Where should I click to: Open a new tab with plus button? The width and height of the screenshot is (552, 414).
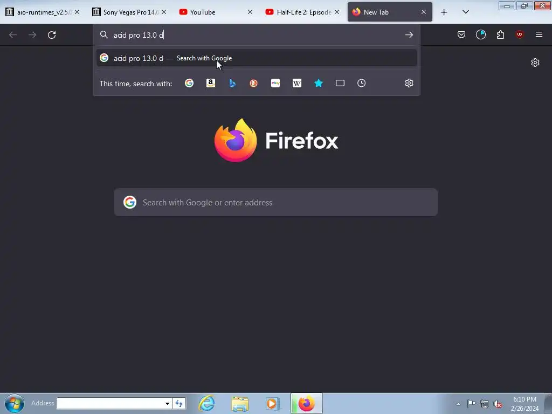pyautogui.click(x=444, y=12)
